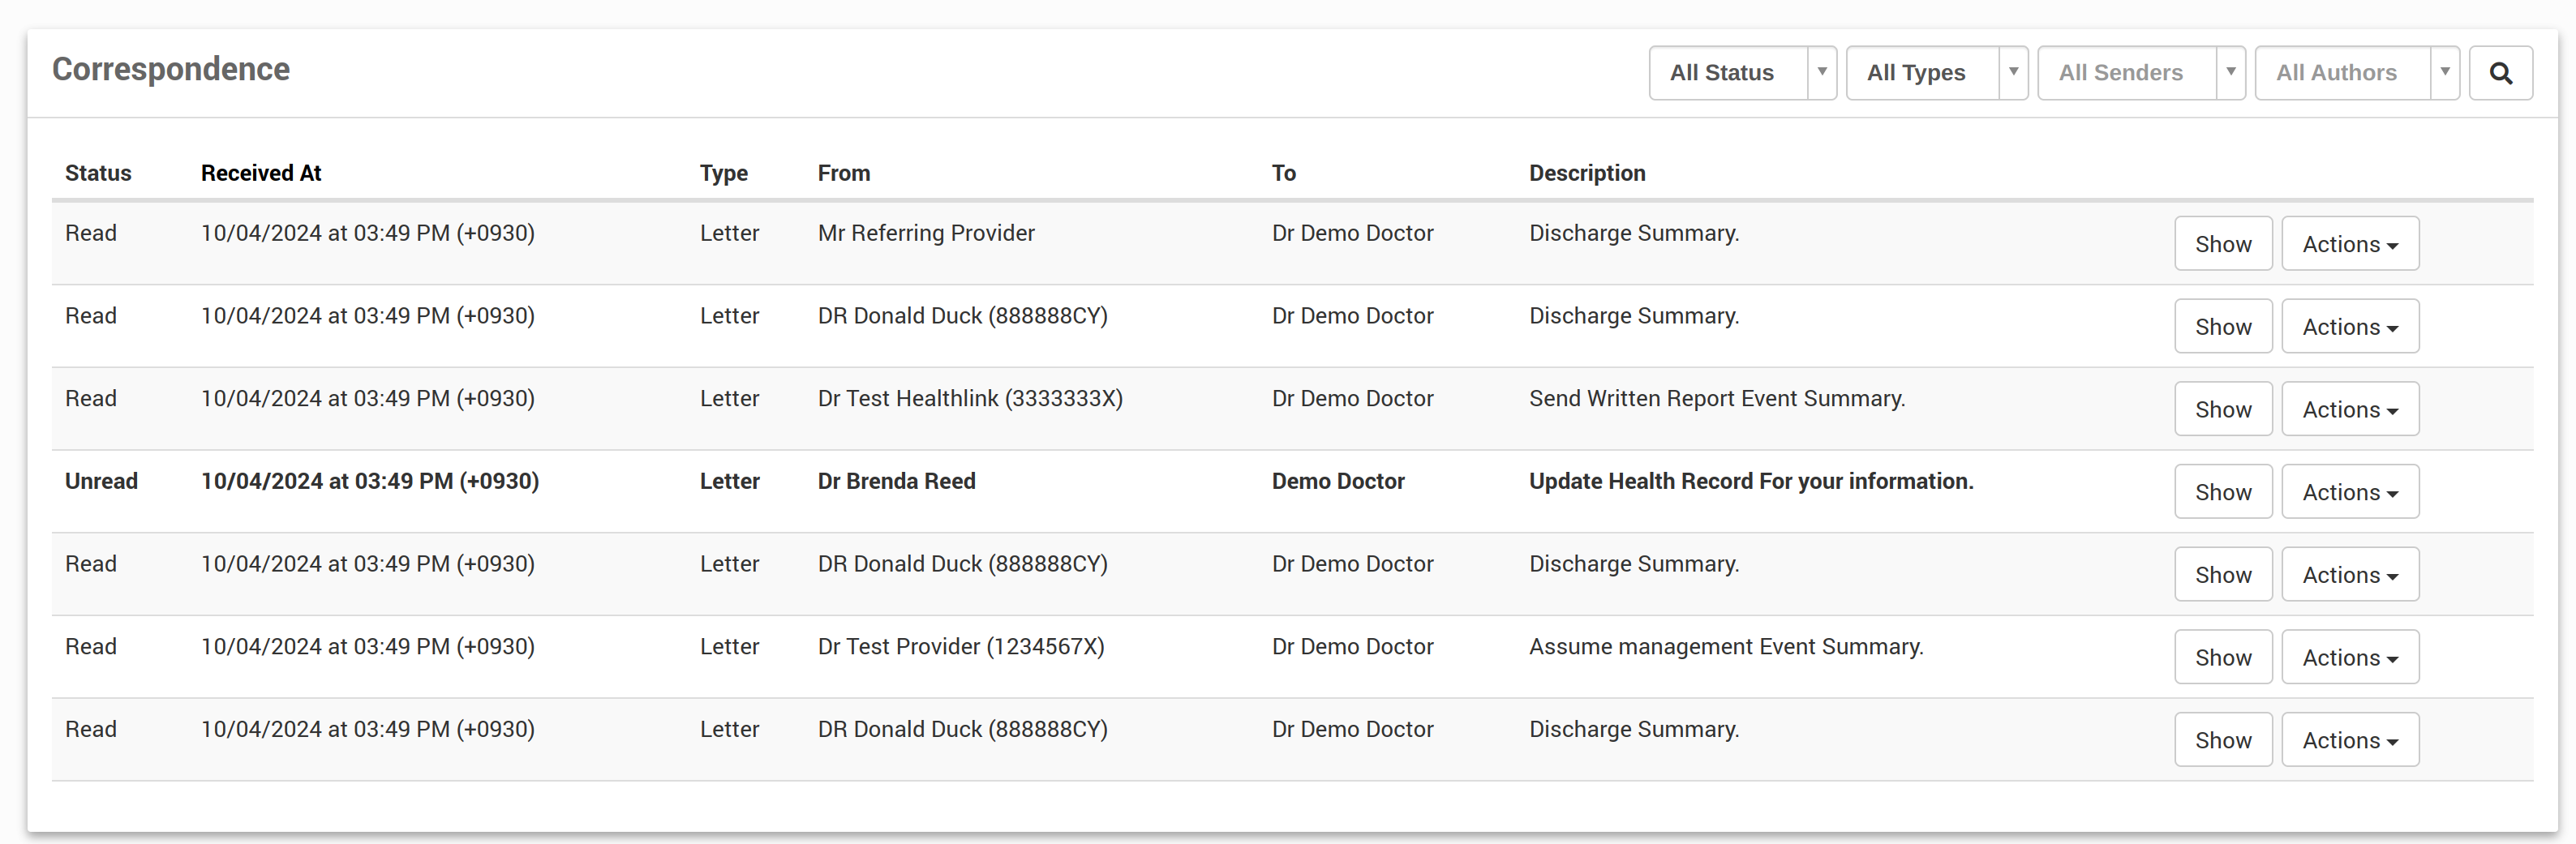Show Dr Test Healthlink letter
The height and width of the screenshot is (844, 2576).
click(x=2222, y=410)
